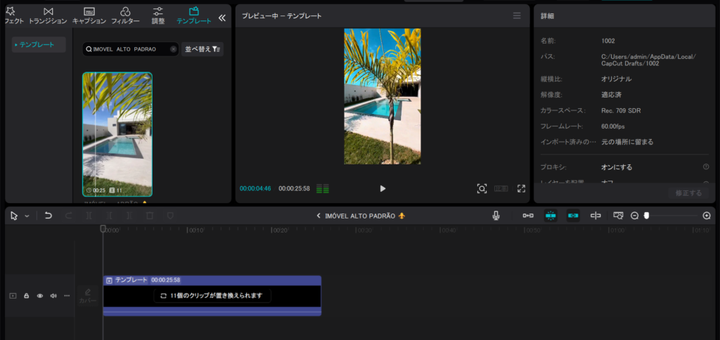The width and height of the screenshot is (720, 340).
Task: Switch to the キャプション tab
Action: 89,15
